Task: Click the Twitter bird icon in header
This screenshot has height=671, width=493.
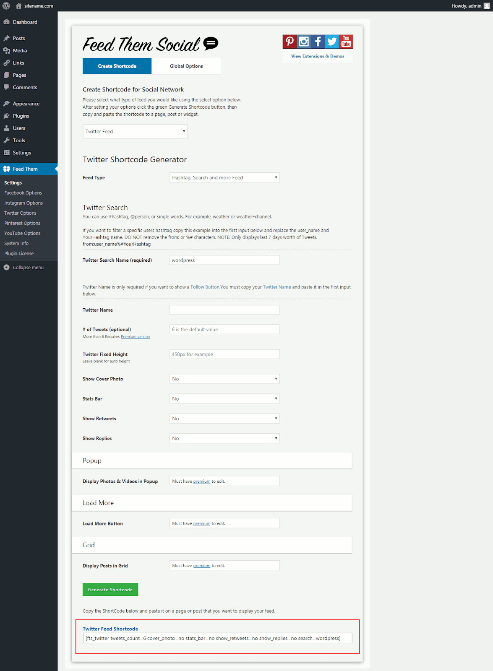Action: [x=332, y=42]
